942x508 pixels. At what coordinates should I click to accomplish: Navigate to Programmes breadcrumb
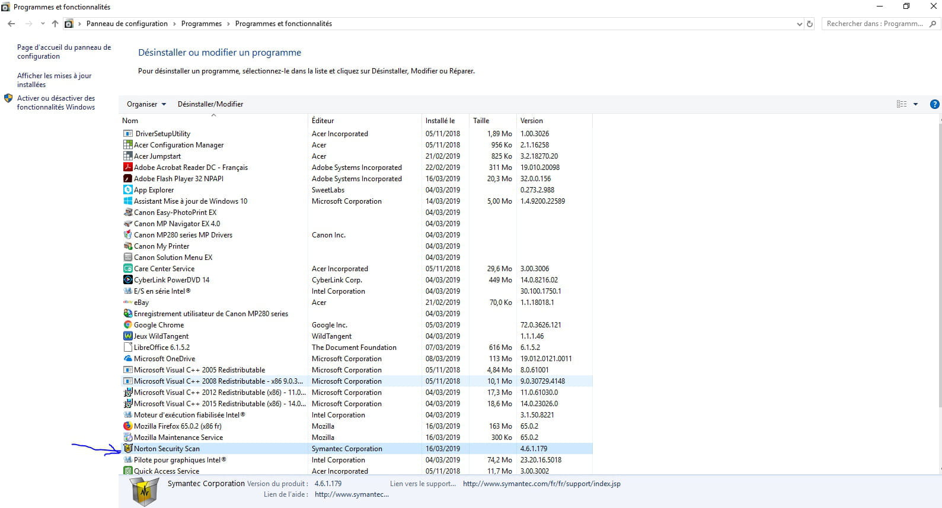tap(202, 24)
